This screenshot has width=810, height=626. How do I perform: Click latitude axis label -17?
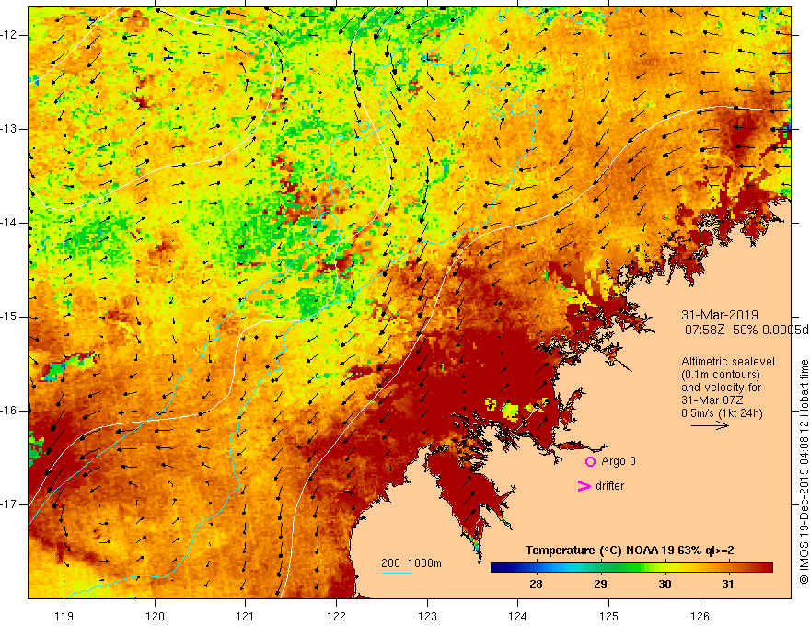(x=10, y=504)
